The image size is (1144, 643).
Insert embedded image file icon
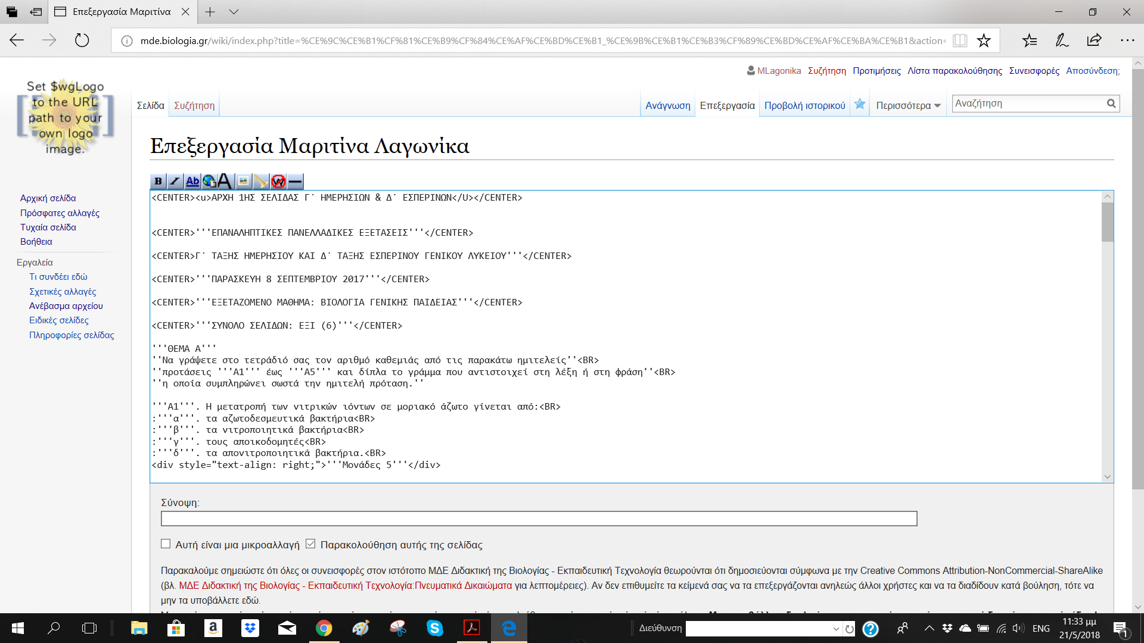[243, 181]
